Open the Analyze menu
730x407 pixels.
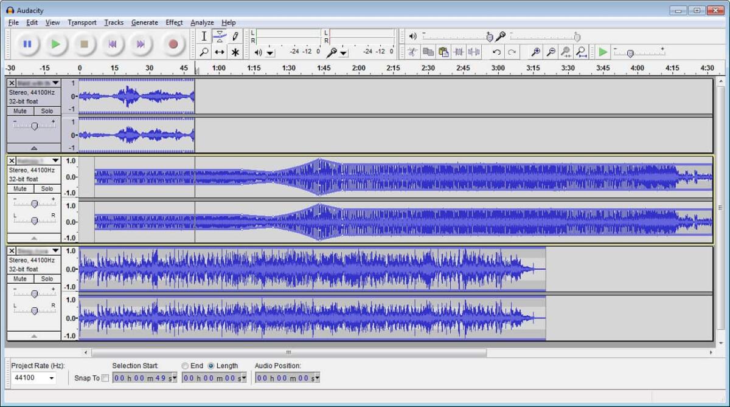[201, 22]
